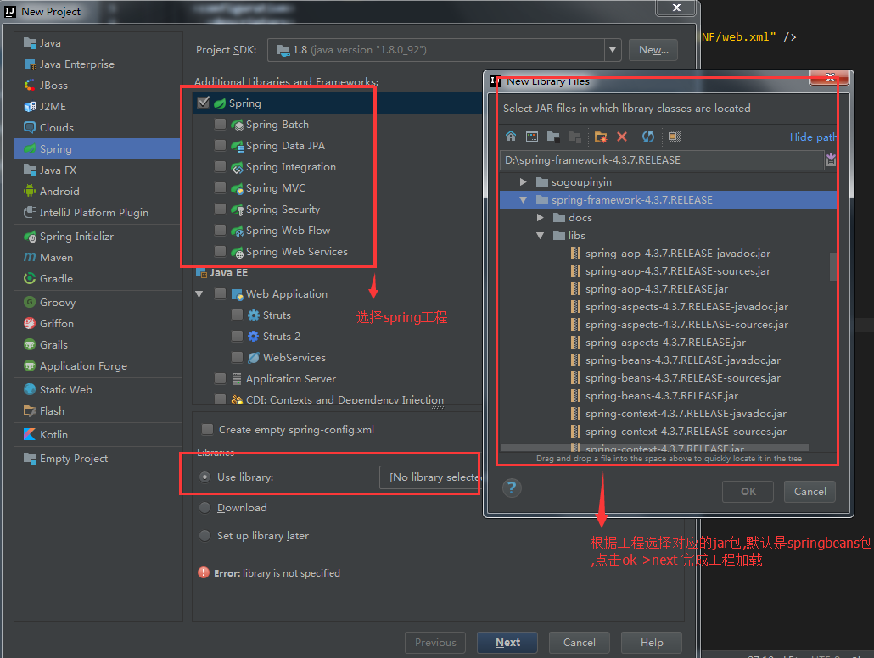874x658 pixels.
Task: Uncheck the Spring framework checkbox
Action: [x=204, y=103]
